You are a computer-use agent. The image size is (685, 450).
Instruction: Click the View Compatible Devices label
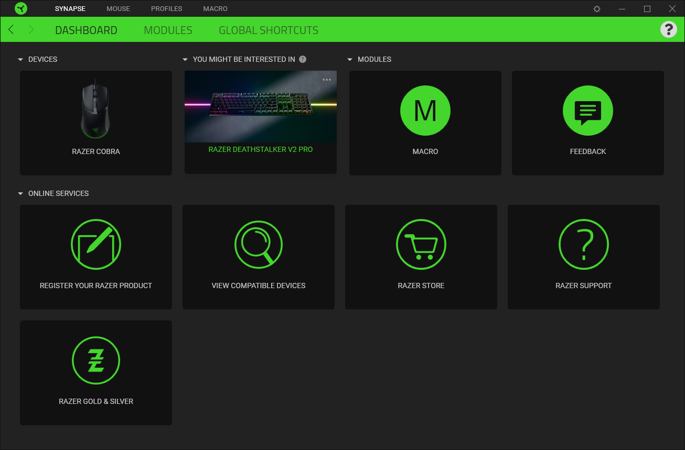click(259, 286)
